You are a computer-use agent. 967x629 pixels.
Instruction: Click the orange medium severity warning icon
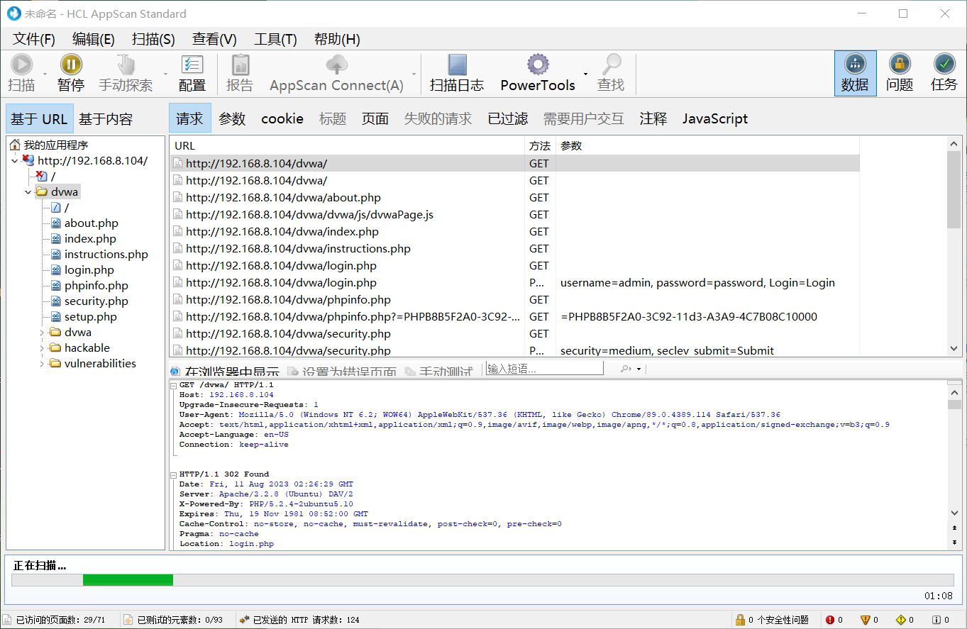pos(866,620)
